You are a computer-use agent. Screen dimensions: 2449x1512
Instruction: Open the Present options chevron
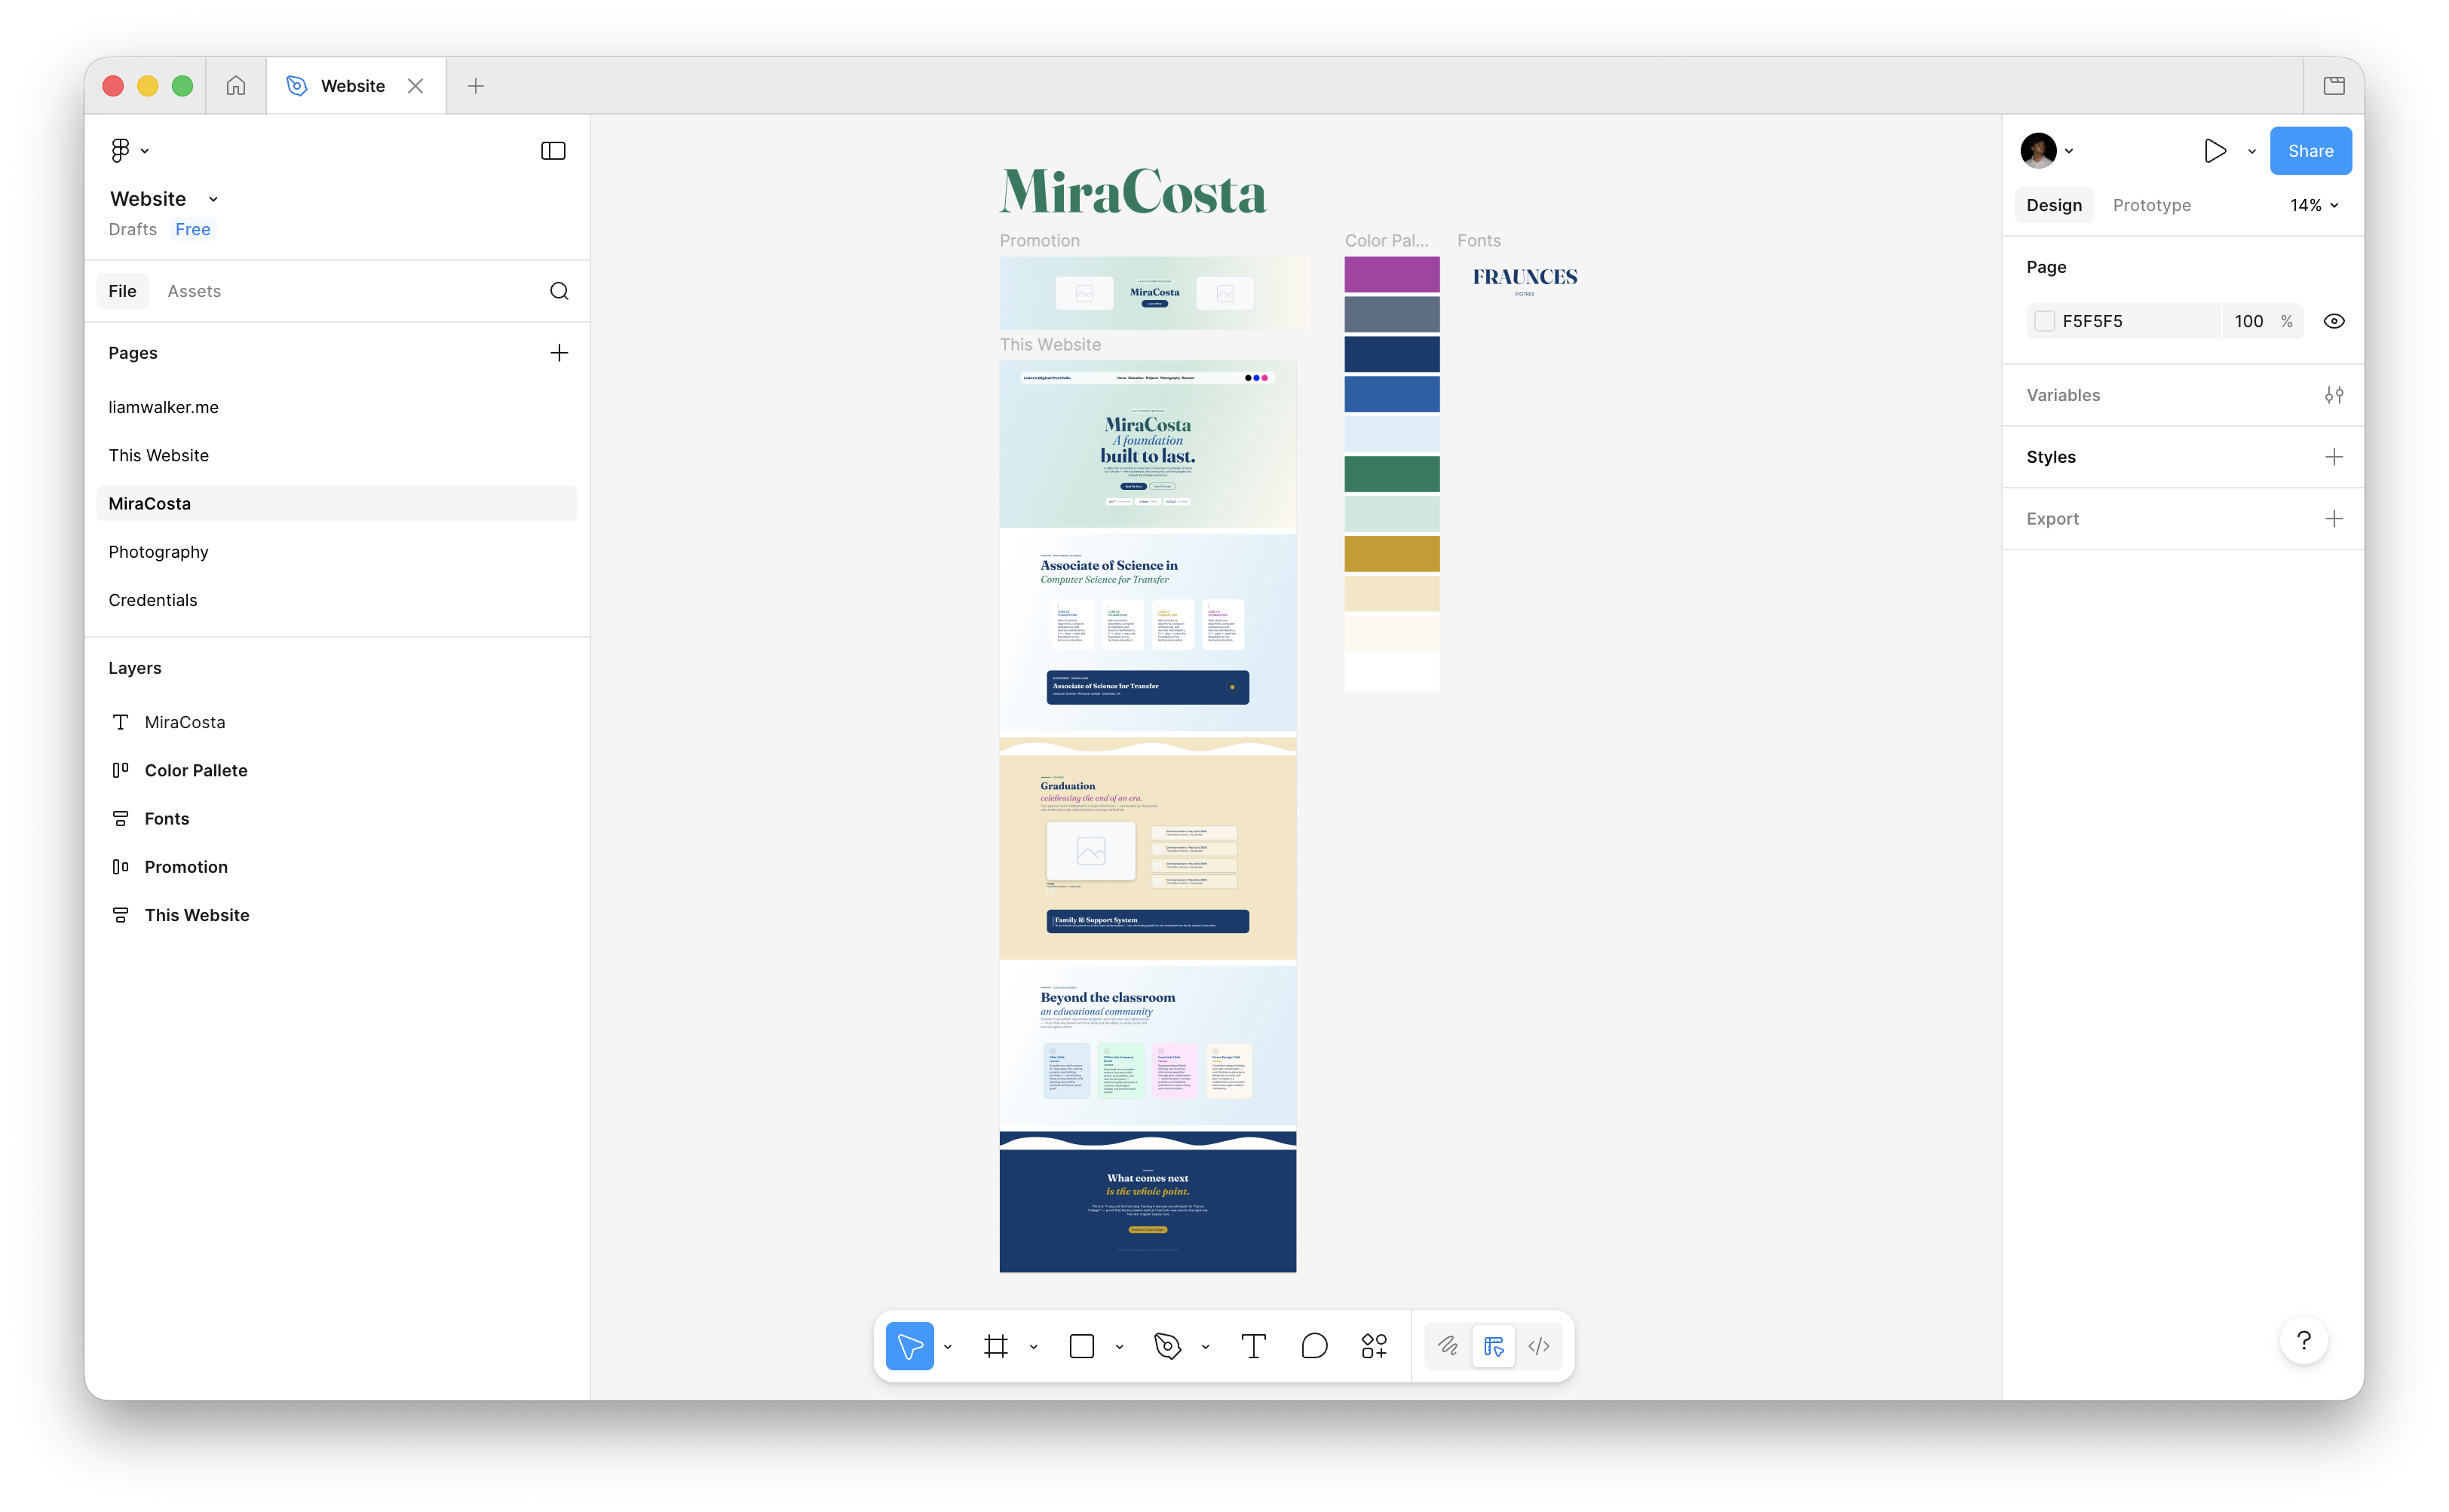coord(2252,151)
